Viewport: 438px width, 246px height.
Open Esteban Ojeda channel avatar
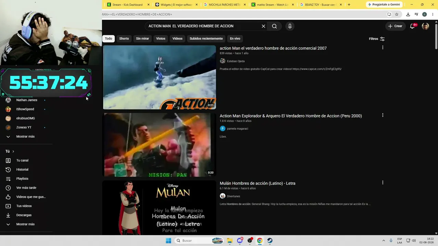tap(222, 61)
